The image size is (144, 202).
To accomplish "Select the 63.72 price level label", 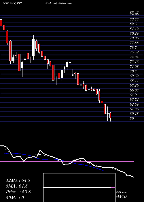I will (134, 100).
